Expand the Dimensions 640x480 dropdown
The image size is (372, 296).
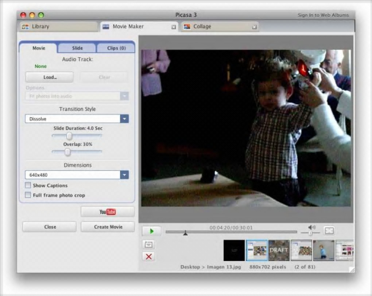[124, 175]
